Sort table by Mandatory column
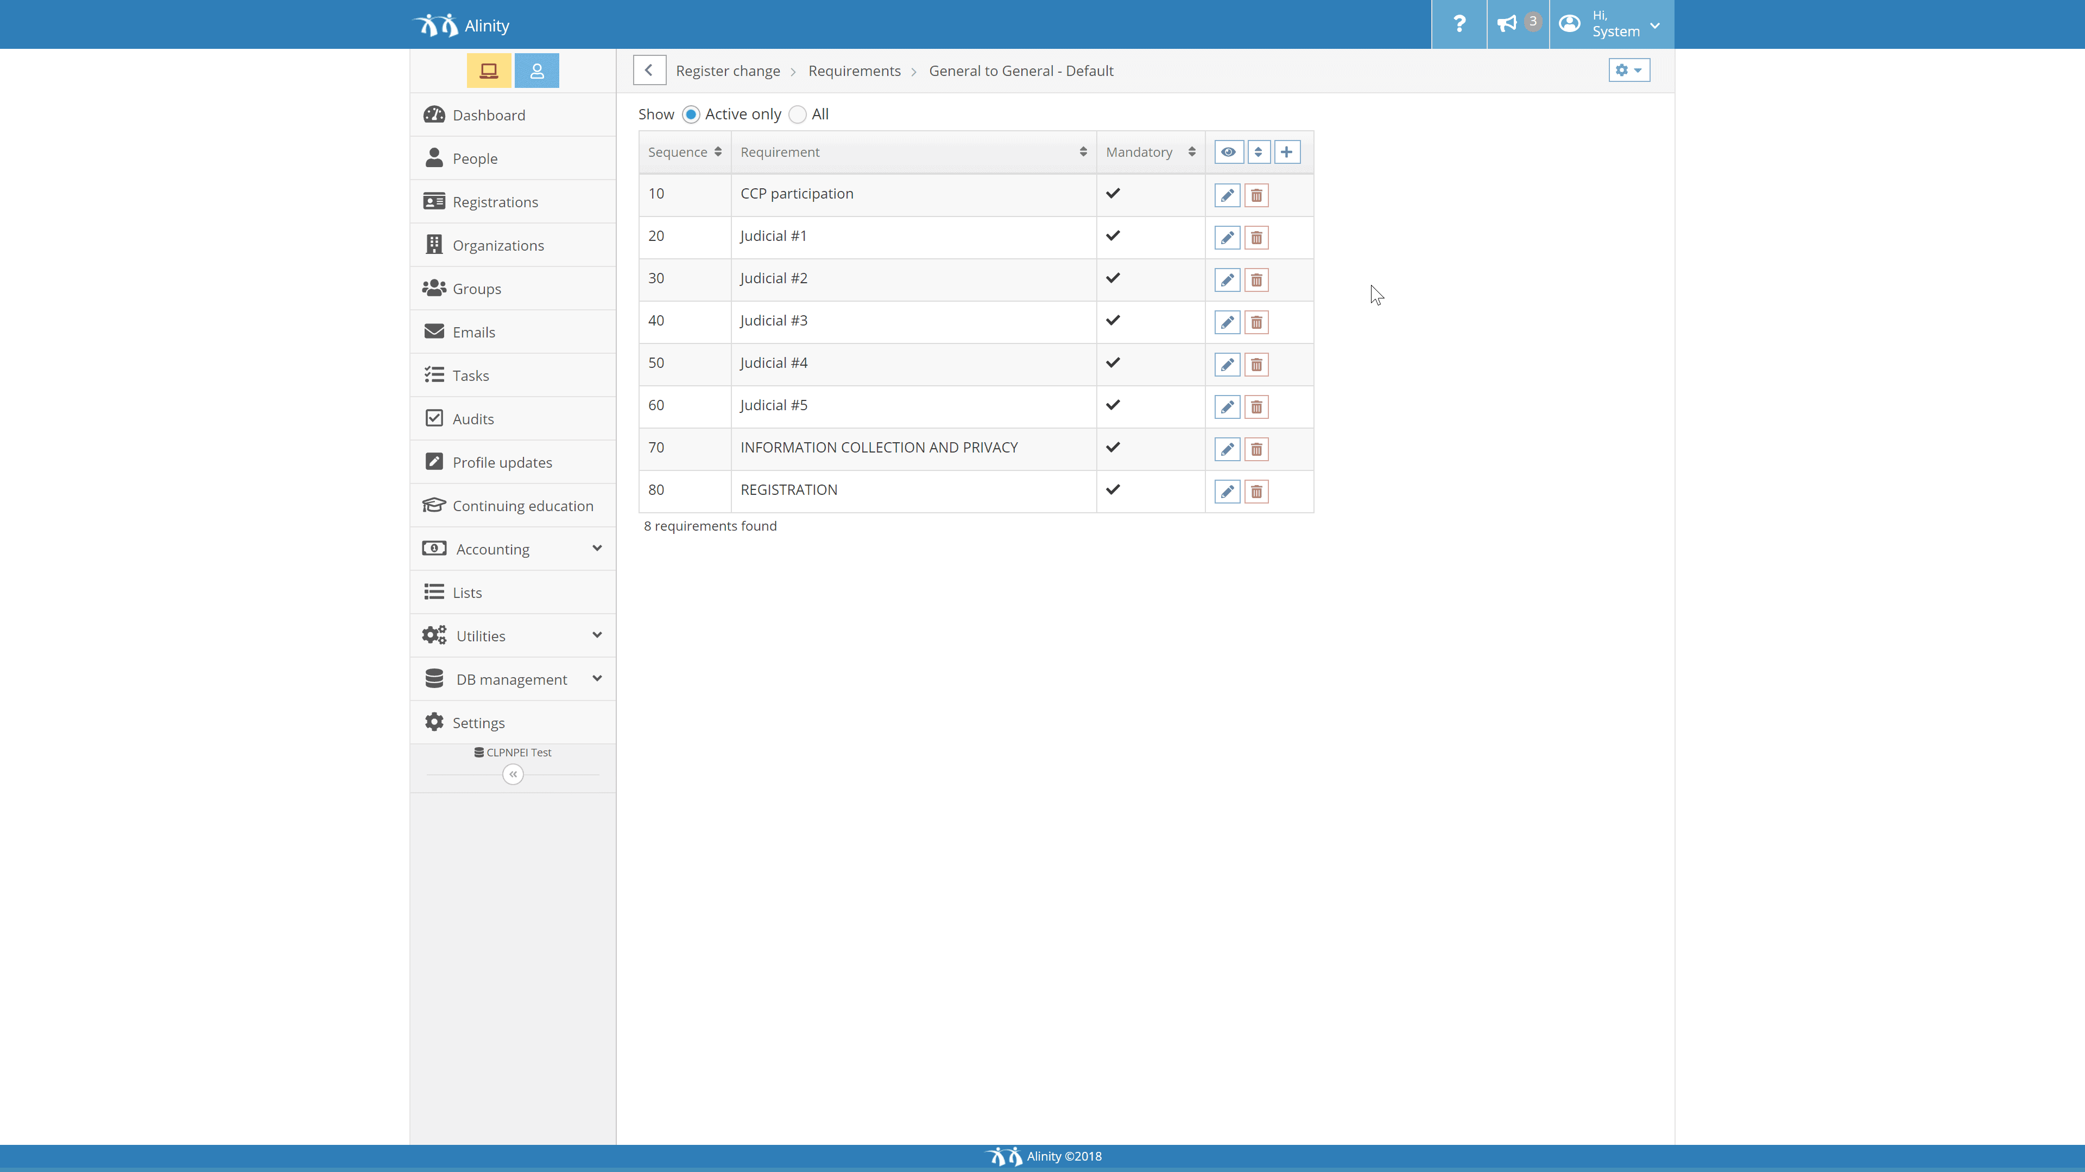This screenshot has height=1172, width=2085. point(1150,152)
